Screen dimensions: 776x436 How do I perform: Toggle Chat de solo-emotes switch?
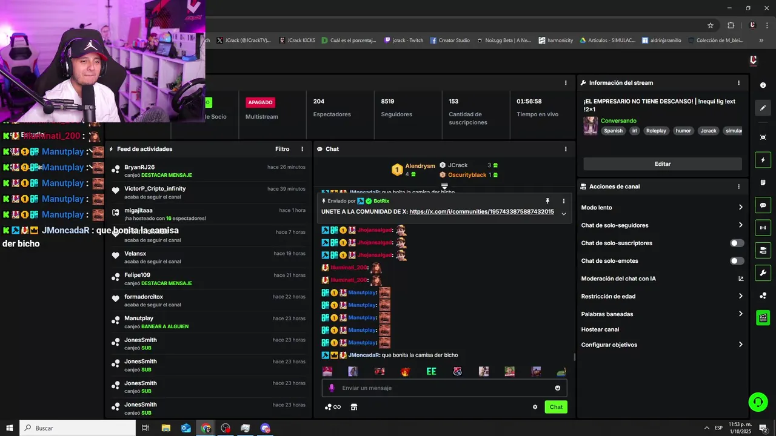pos(737,261)
